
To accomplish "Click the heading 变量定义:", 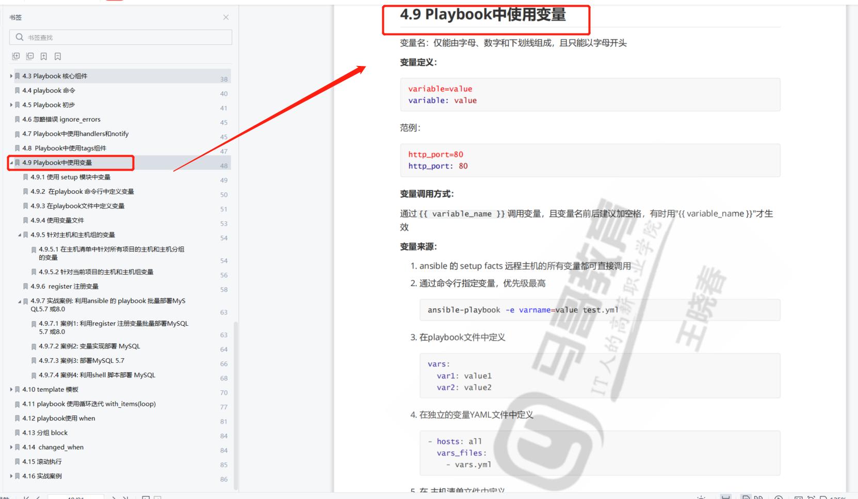I will [418, 62].
